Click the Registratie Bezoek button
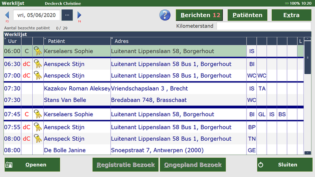This screenshot has width=315, height=177. click(125, 165)
